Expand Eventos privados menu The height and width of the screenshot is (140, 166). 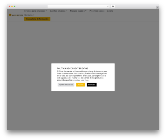58,11
